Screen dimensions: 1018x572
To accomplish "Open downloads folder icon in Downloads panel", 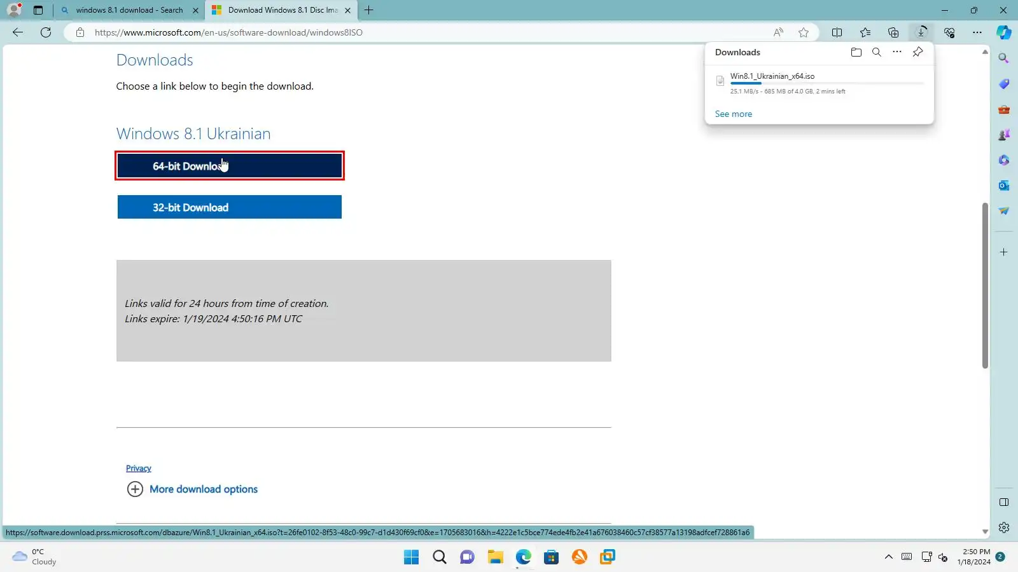I will point(856,52).
